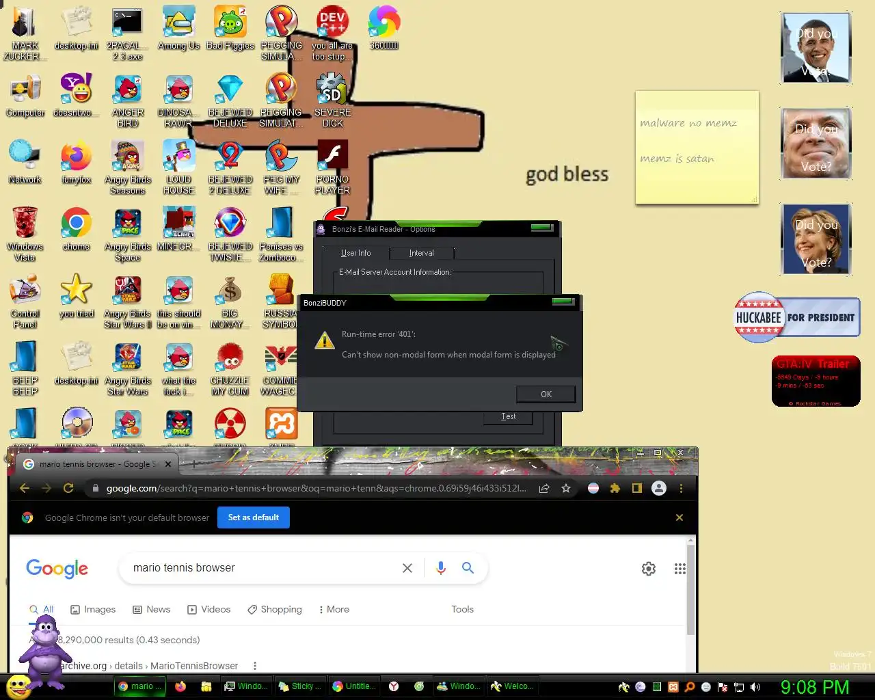Open the doesntwo... Yahoo smiley icon
The image size is (875, 700).
(77, 96)
